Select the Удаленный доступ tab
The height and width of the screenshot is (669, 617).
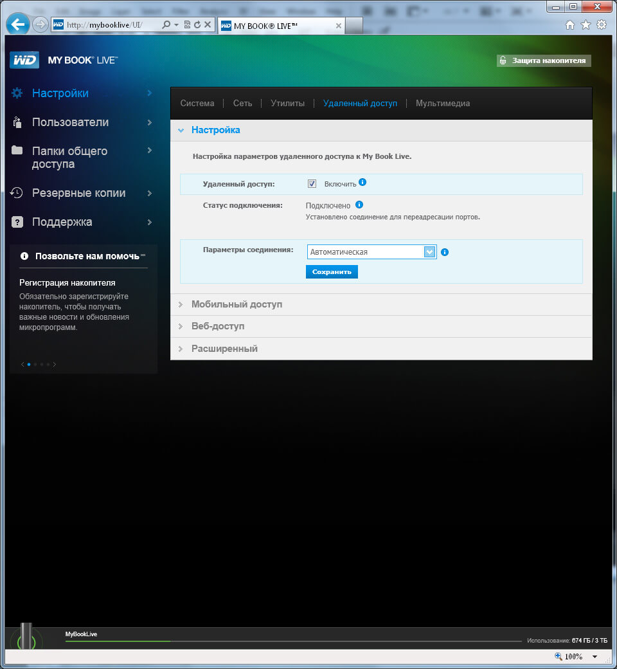tap(360, 104)
